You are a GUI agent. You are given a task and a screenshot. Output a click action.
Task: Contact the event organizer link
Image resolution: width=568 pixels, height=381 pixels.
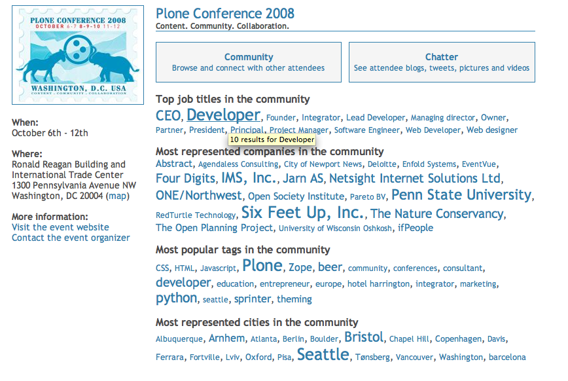pyautogui.click(x=71, y=238)
